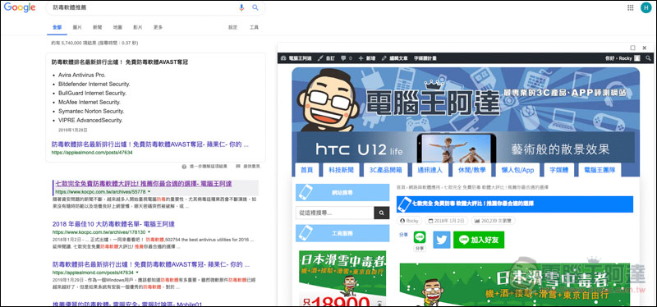
Task: Switch to the 圖片 images tab
Action: click(x=77, y=27)
